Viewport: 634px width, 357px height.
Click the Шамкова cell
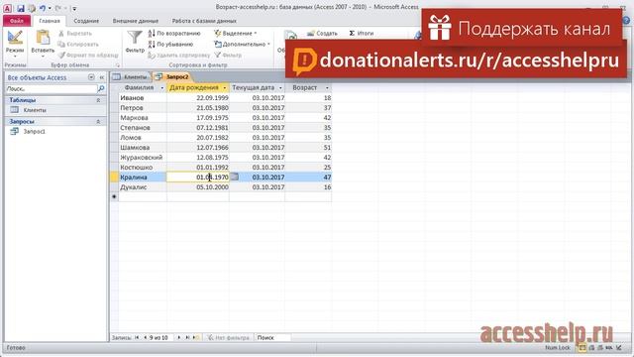click(x=143, y=148)
